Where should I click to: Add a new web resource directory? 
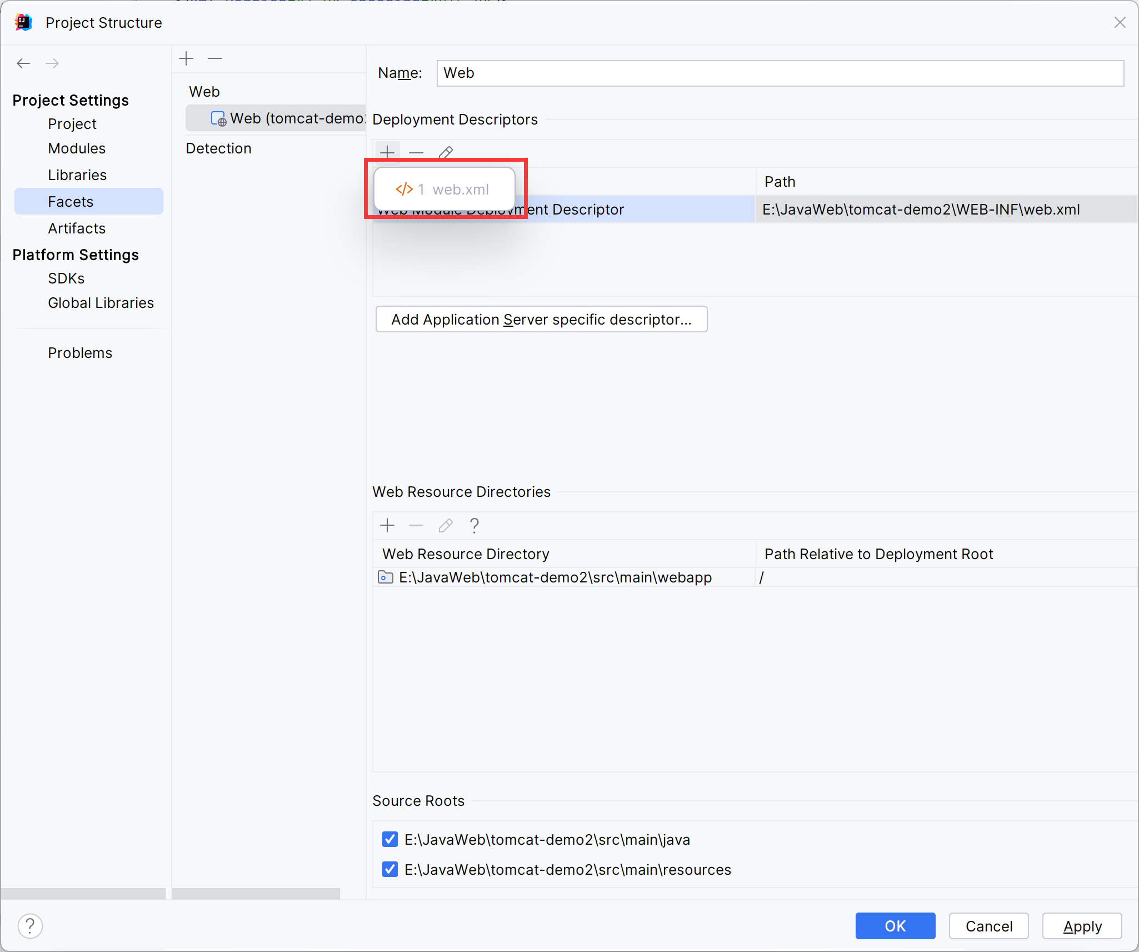tap(387, 525)
